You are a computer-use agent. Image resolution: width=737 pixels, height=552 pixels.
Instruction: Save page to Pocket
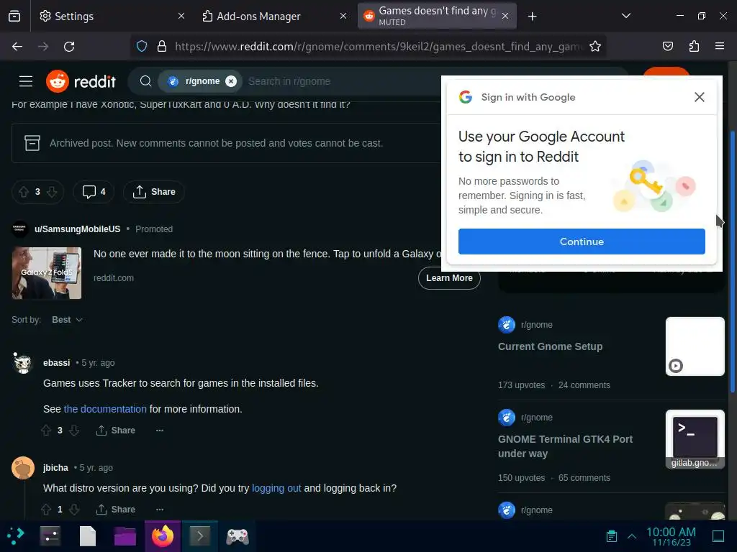tap(667, 47)
